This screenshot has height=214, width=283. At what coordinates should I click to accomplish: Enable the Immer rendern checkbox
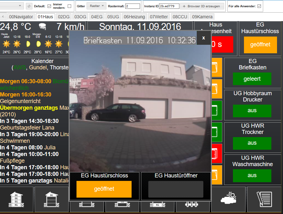(69, 6)
